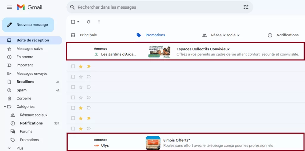Open the Espaces Collectifs Conviviaux ad
Viewport: 305px width, 151px height.
point(186,51)
